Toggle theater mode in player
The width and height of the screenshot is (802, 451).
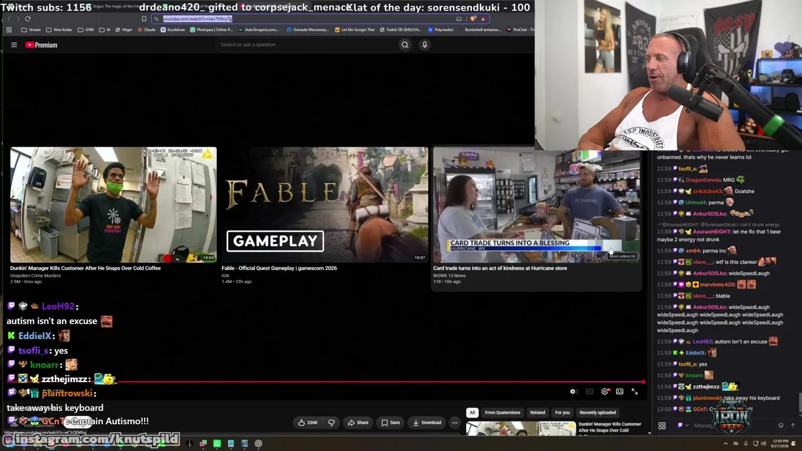(x=620, y=391)
